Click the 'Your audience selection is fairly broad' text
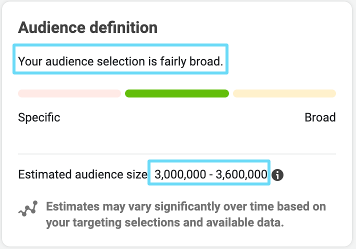This screenshot has width=356, height=249. click(120, 61)
